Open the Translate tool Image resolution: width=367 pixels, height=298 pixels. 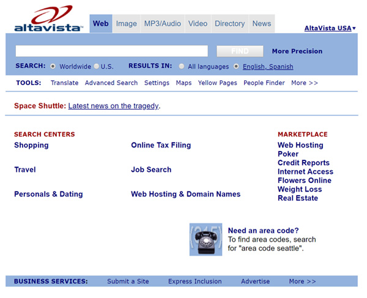(x=64, y=83)
